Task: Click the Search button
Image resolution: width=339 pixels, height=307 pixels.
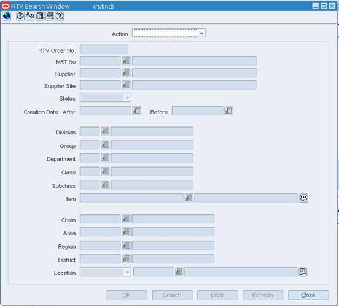Action: point(173,295)
